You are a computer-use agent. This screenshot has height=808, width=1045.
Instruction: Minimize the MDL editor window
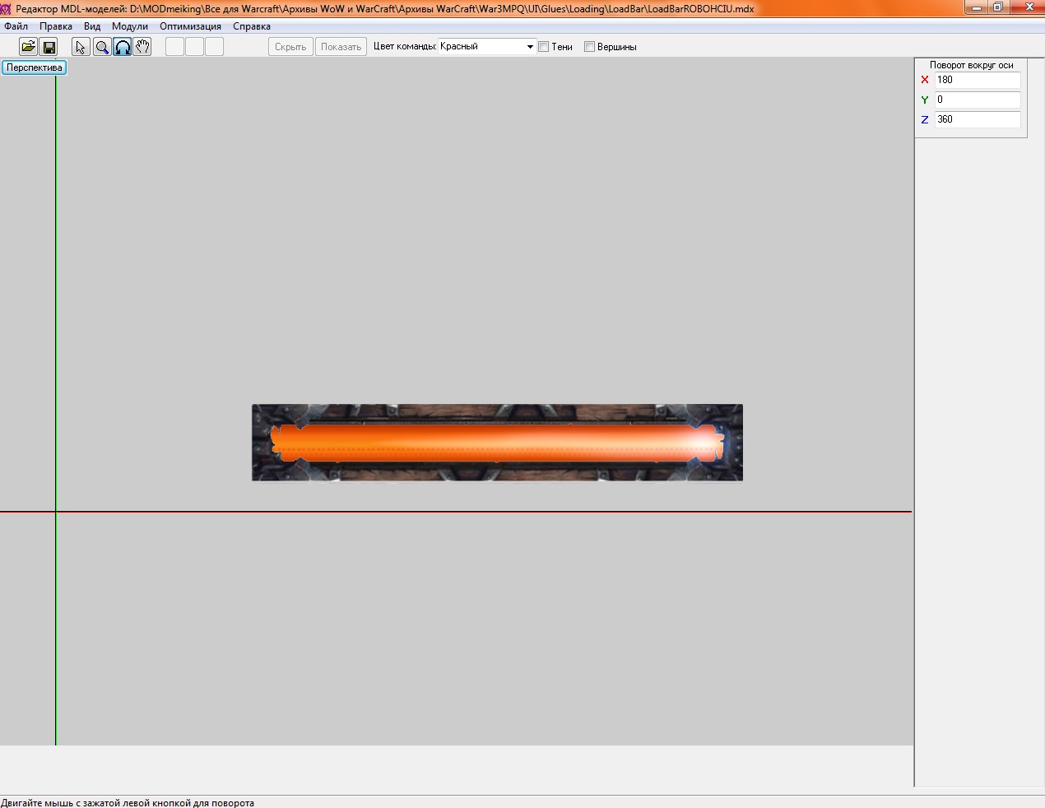(978, 7)
